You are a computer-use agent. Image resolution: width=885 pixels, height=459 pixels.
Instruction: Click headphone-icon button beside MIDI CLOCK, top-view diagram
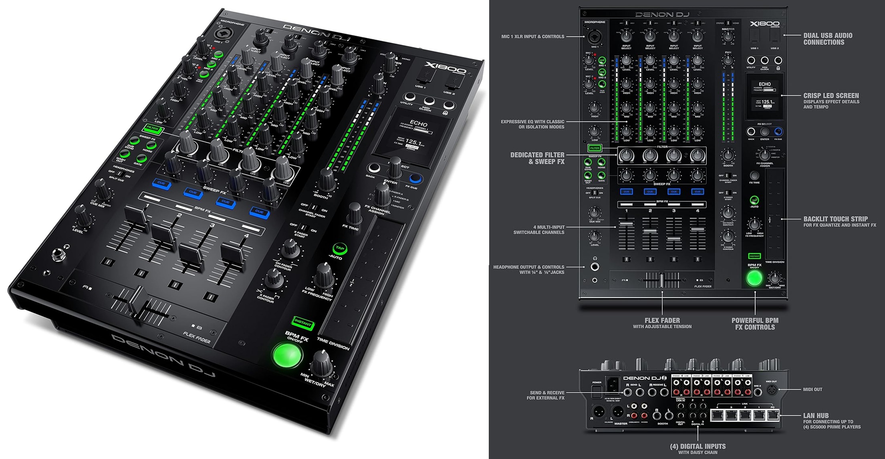point(778,60)
